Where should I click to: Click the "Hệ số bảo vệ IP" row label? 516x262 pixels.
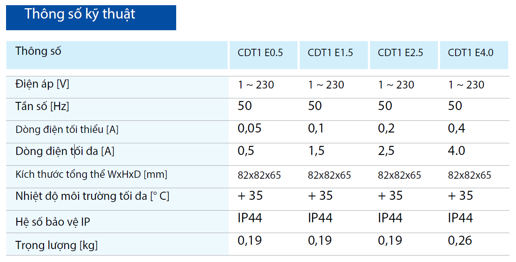click(53, 222)
